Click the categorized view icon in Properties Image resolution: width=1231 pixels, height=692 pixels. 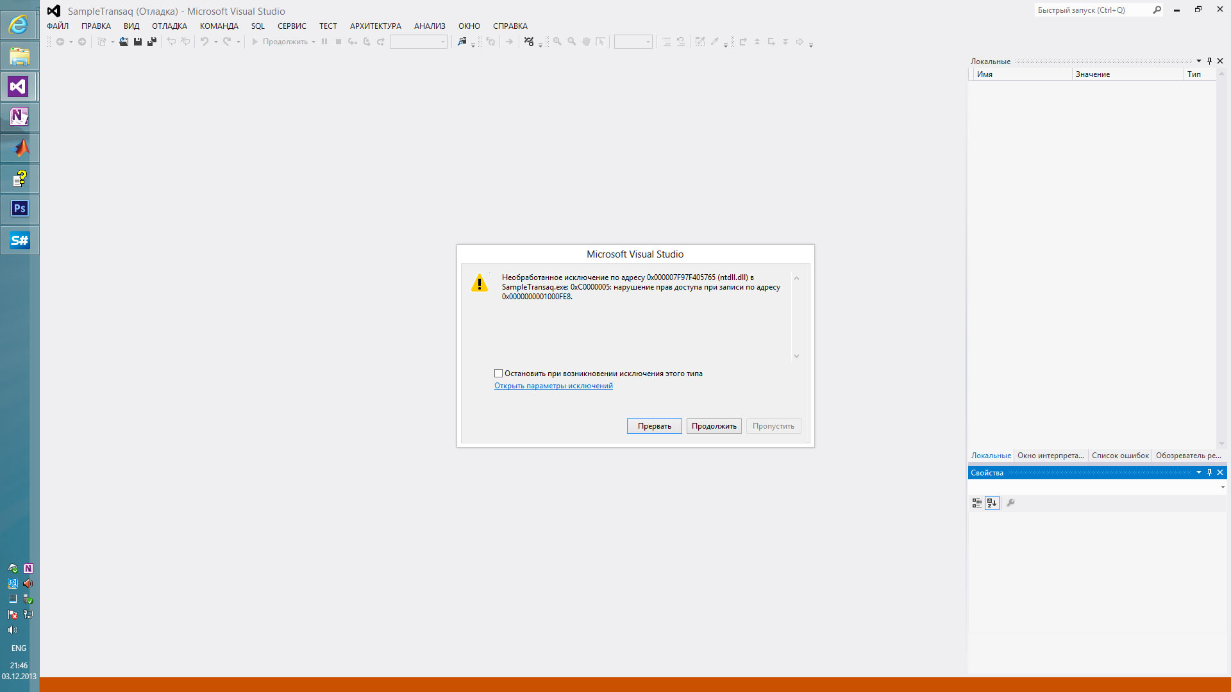click(976, 503)
